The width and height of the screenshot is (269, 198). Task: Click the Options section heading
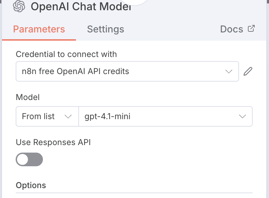pyautogui.click(x=31, y=185)
